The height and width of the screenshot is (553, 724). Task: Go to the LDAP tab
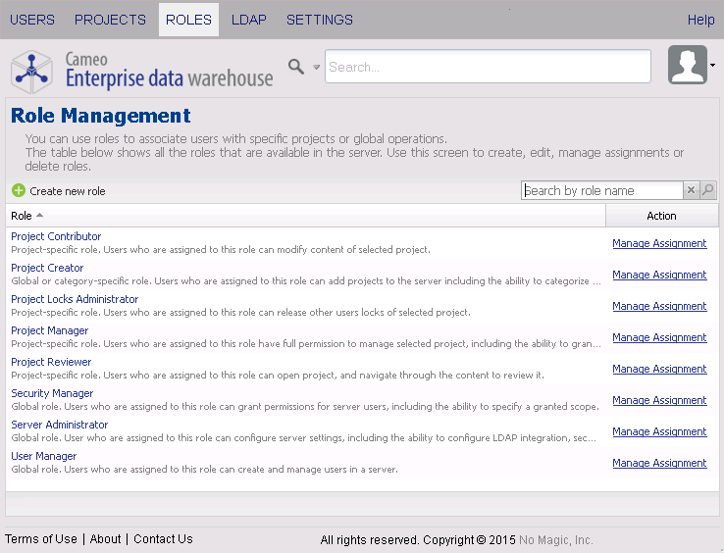pyautogui.click(x=248, y=20)
